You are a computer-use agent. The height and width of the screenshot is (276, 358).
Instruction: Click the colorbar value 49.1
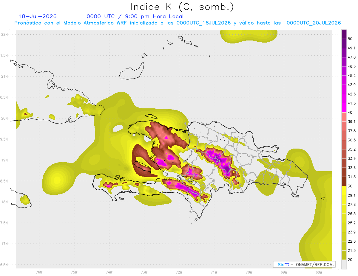click(352, 48)
